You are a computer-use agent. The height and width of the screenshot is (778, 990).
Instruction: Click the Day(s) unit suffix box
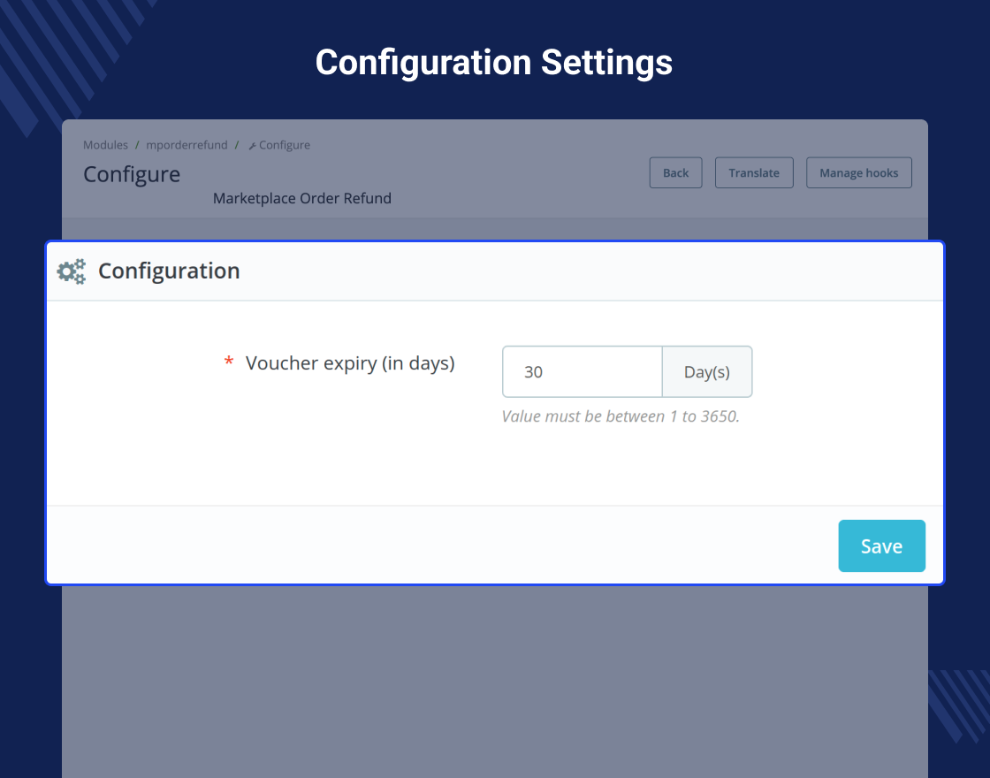coord(707,371)
